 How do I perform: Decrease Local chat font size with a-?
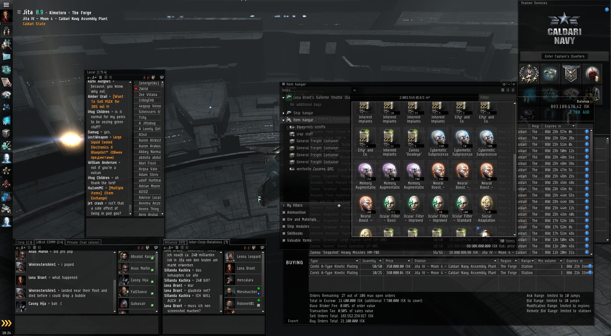89,77
